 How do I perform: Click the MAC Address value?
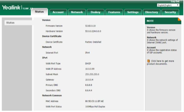click(96, 101)
